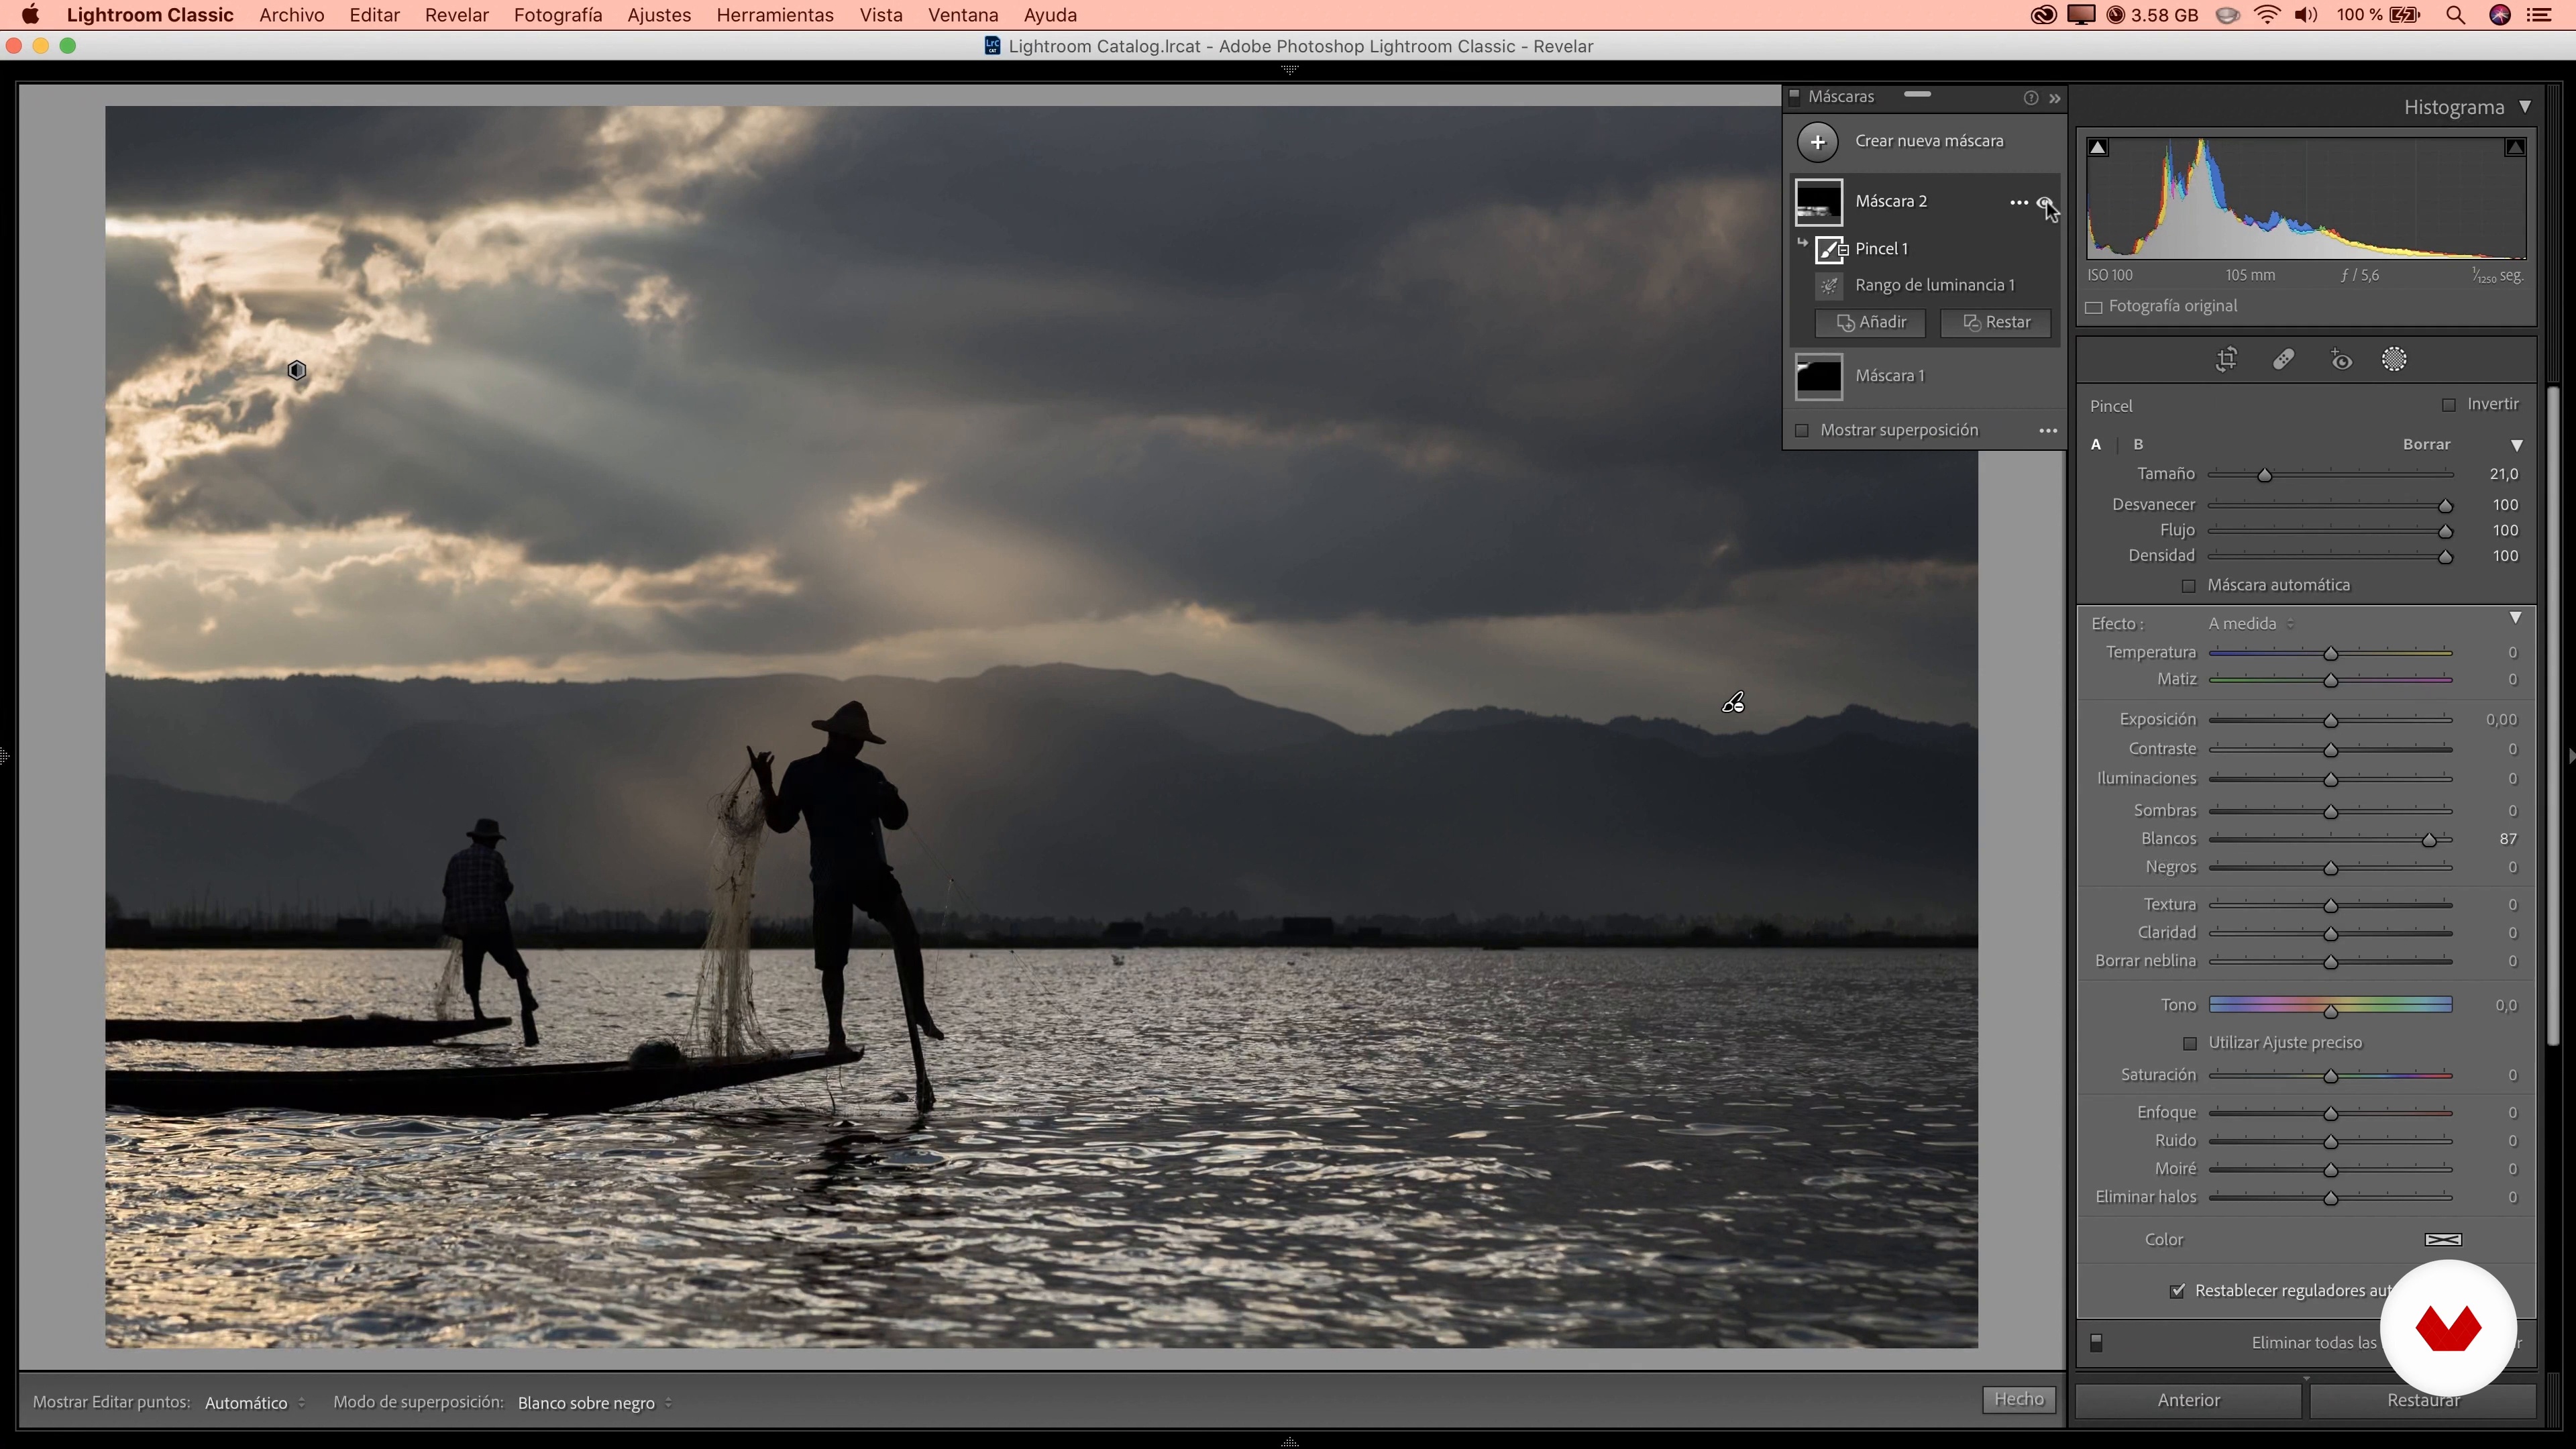Open macOS Spotlight search icon

pyautogui.click(x=2455, y=15)
